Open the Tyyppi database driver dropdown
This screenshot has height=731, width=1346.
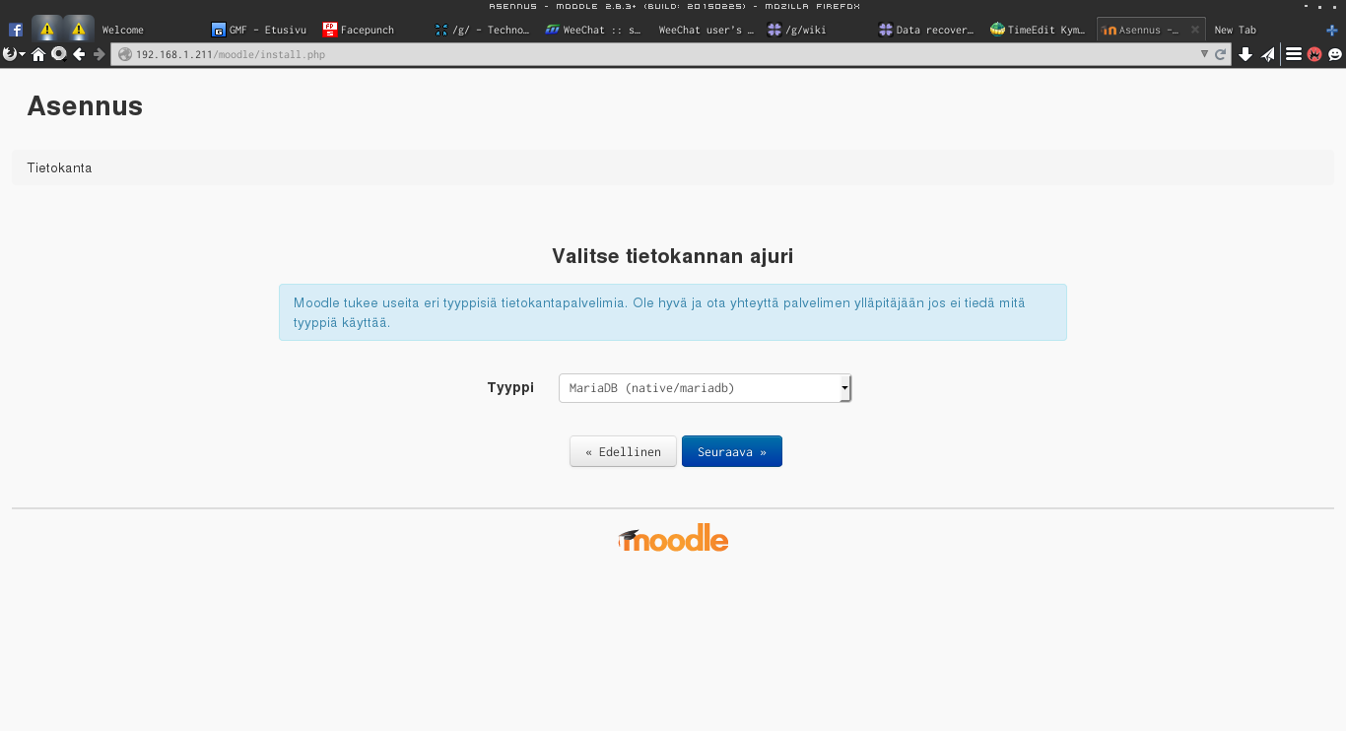(705, 388)
